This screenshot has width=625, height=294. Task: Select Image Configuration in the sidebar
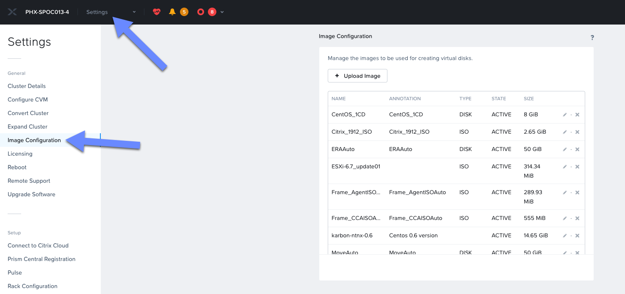pos(34,140)
